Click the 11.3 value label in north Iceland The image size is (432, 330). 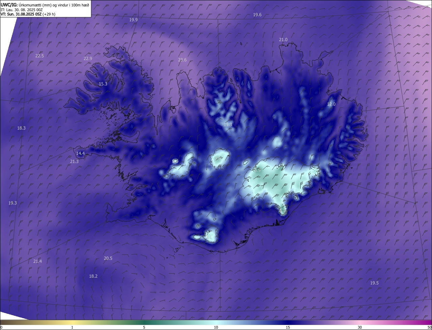click(x=228, y=125)
